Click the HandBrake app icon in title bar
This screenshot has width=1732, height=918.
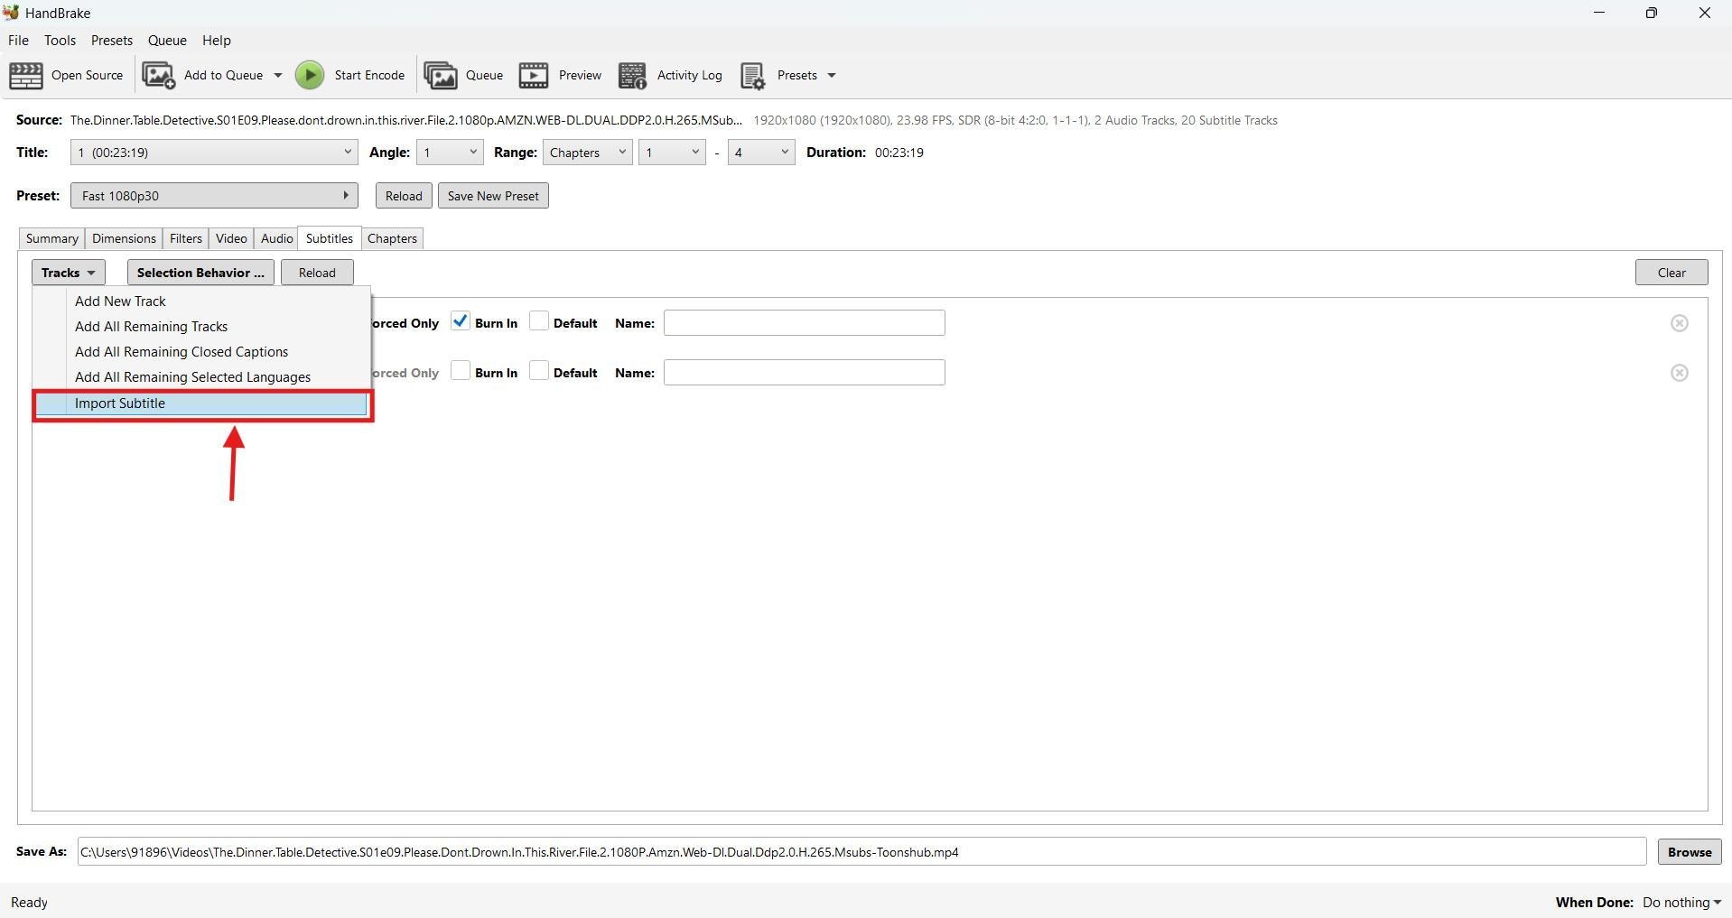11,13
